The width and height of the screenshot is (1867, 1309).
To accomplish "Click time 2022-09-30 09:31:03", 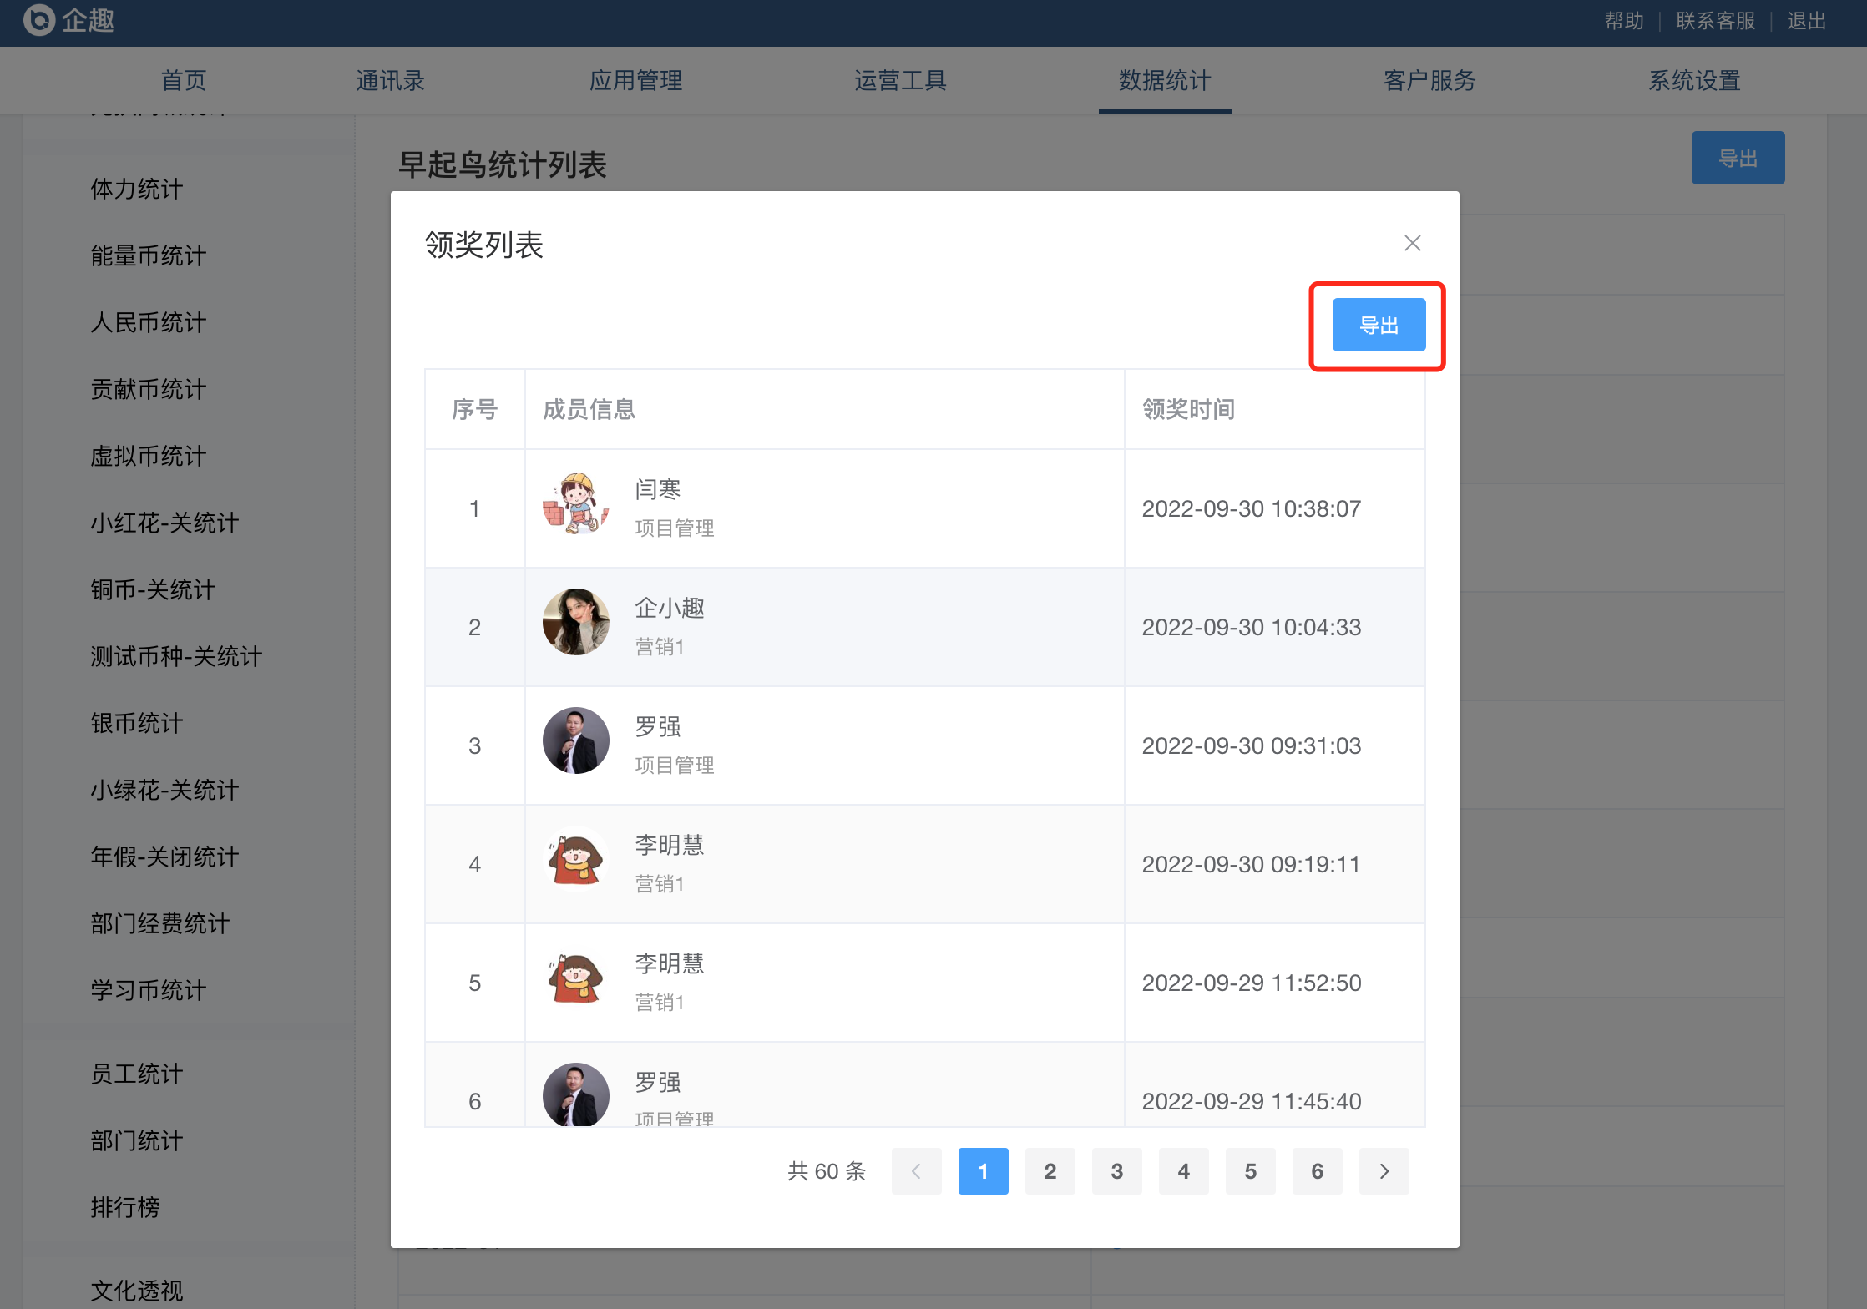I will click(1252, 745).
